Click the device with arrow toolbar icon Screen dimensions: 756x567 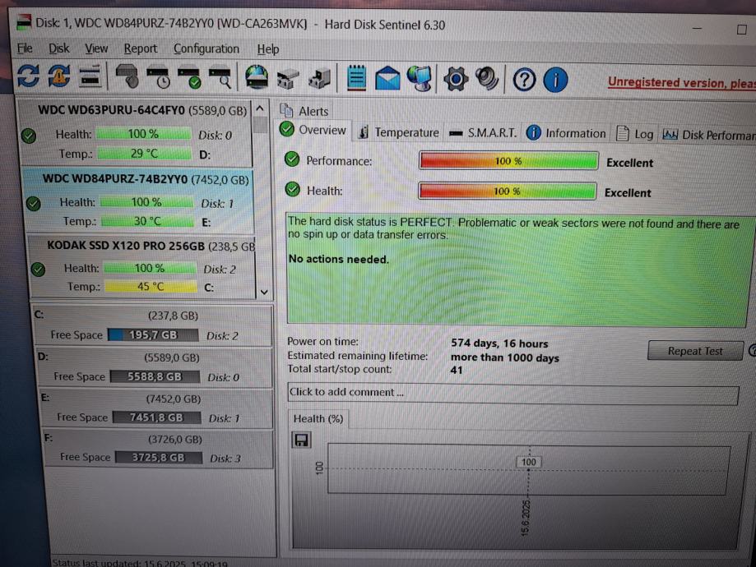pos(319,79)
